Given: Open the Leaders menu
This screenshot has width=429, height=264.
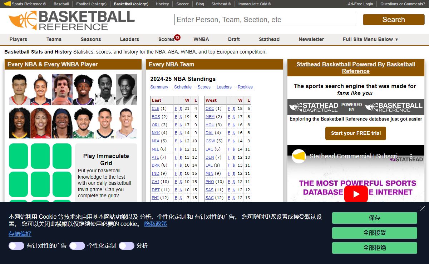Looking at the screenshot, I should tap(129, 39).
